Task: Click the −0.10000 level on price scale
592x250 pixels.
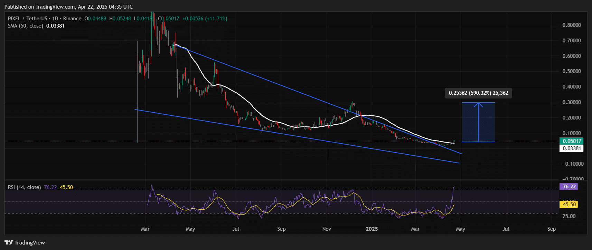Action: (x=571, y=164)
